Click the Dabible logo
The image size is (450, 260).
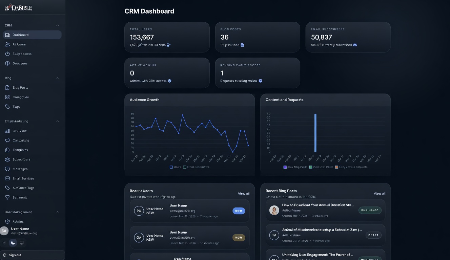pyautogui.click(x=19, y=7)
